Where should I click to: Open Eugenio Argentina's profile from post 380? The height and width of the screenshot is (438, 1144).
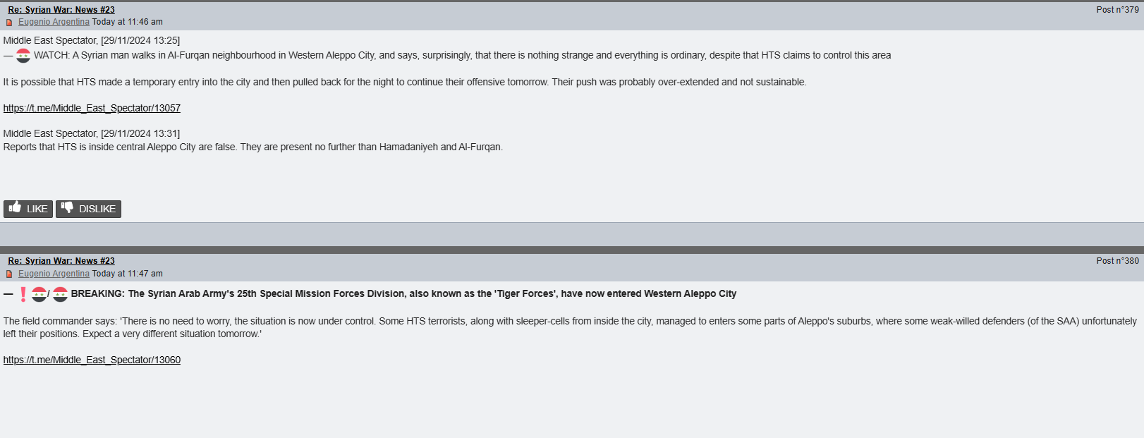(54, 274)
